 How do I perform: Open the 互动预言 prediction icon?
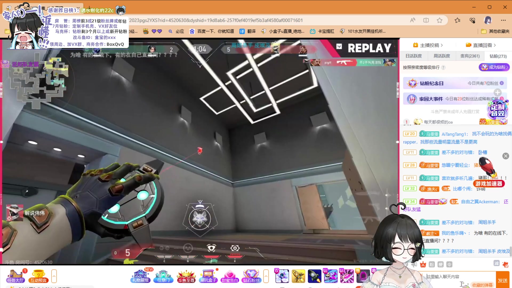coord(38,276)
